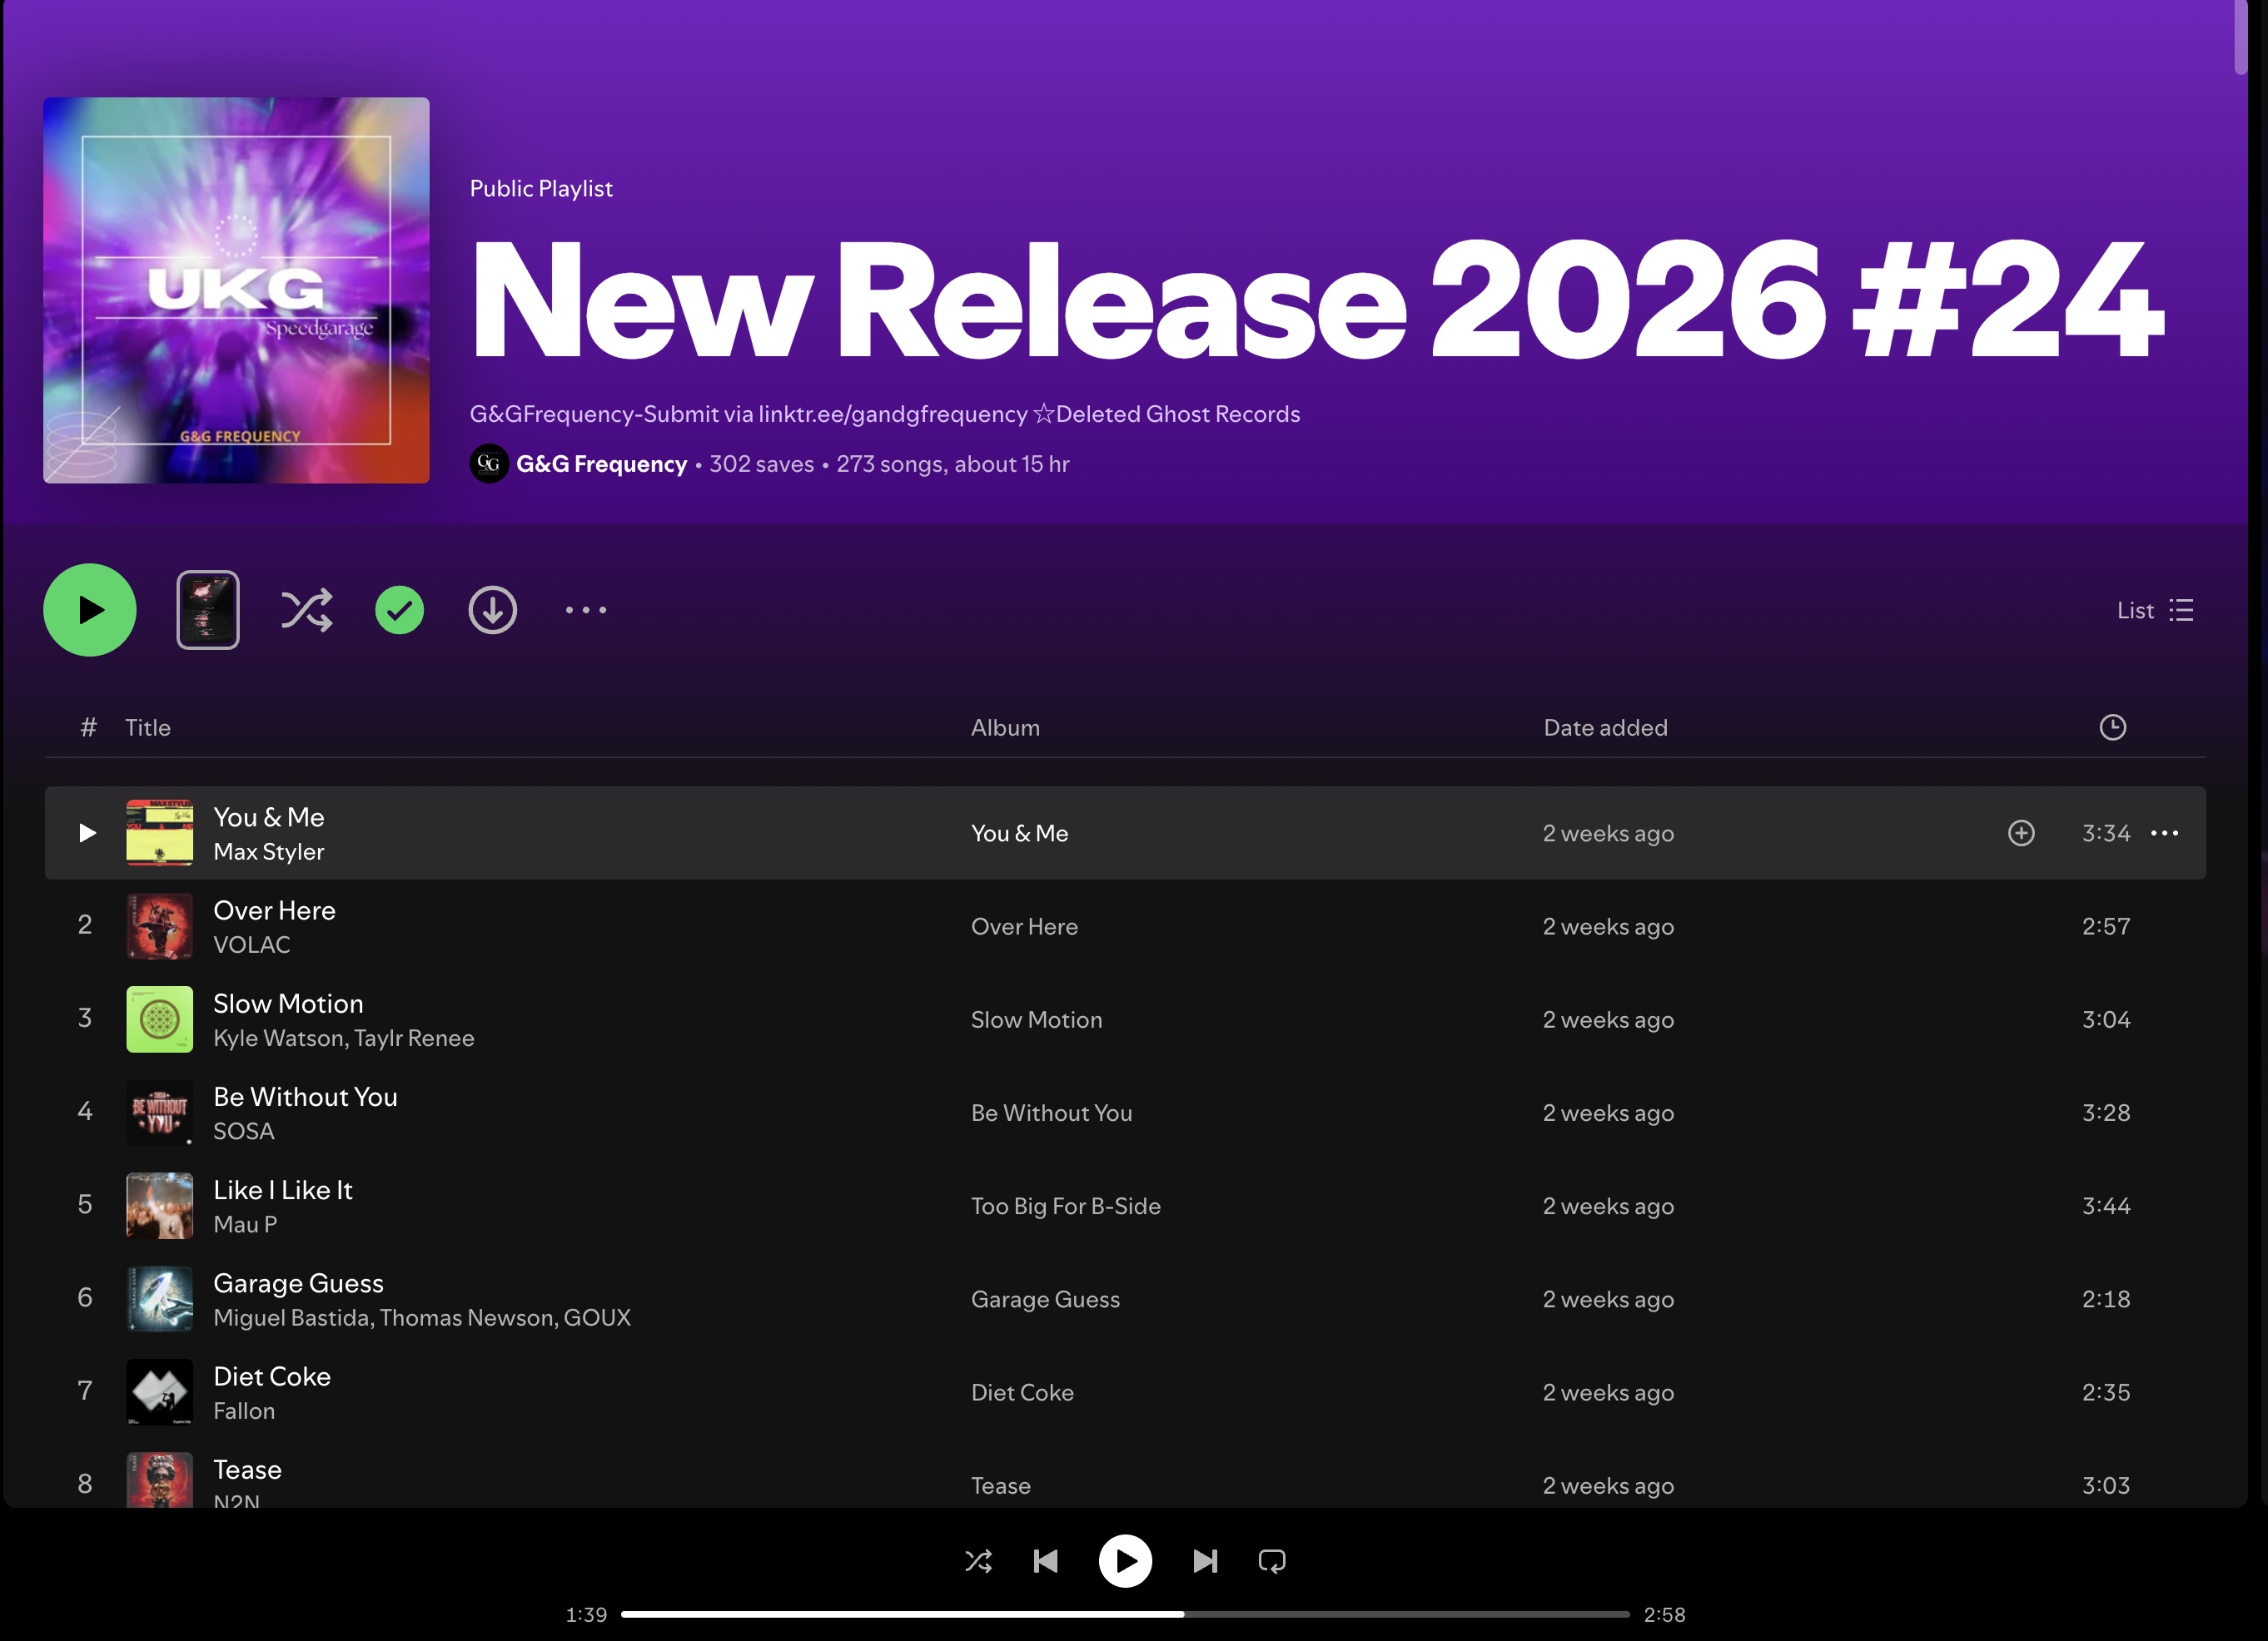Open the Too Big For B-Side album link

pos(1065,1207)
